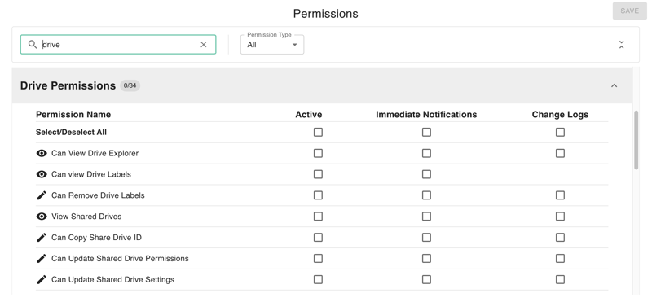Enable Immediate Notifications for Can Copy Share Drive ID
652x302 pixels.
click(426, 237)
